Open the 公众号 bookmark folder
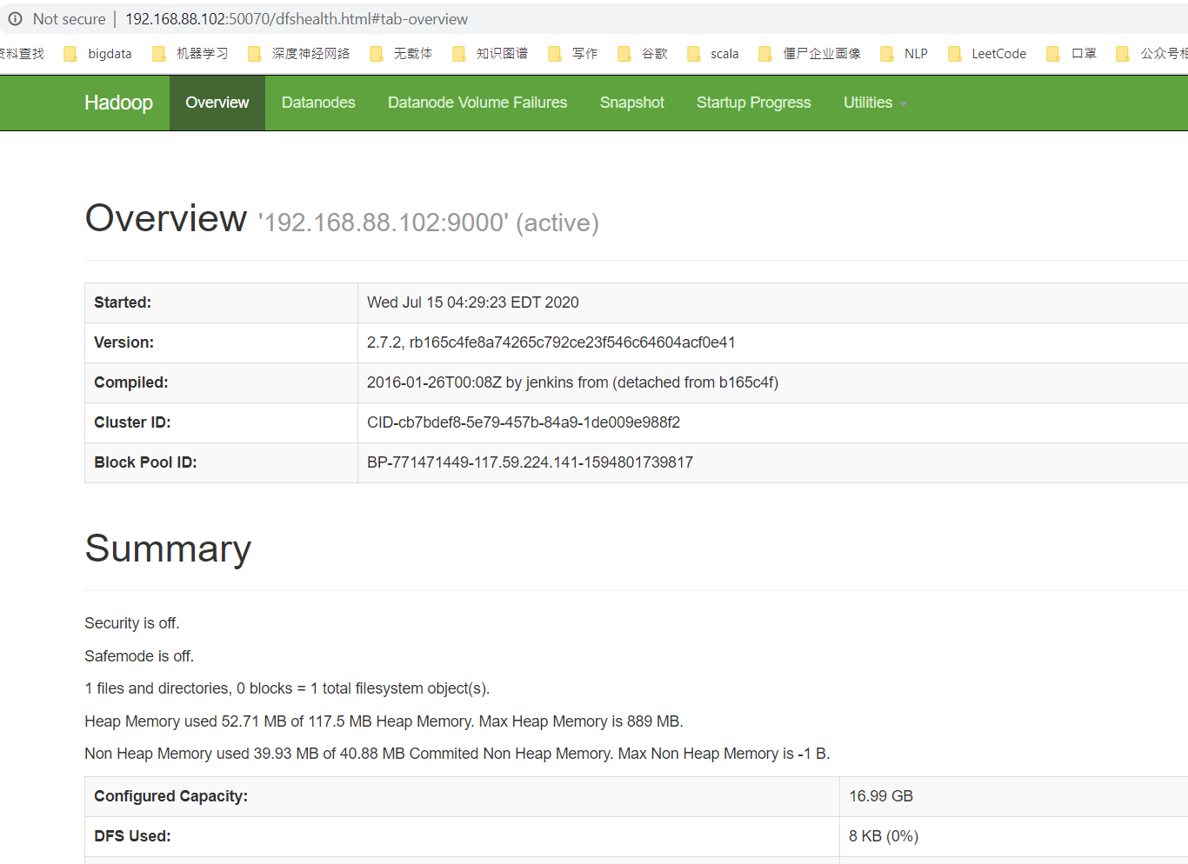The height and width of the screenshot is (864, 1188). (x=1151, y=54)
